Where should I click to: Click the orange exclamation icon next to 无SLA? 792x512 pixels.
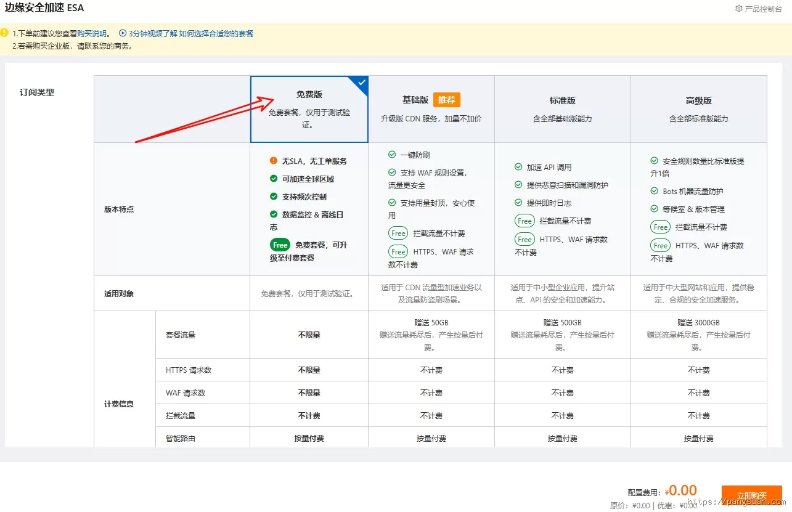(274, 161)
